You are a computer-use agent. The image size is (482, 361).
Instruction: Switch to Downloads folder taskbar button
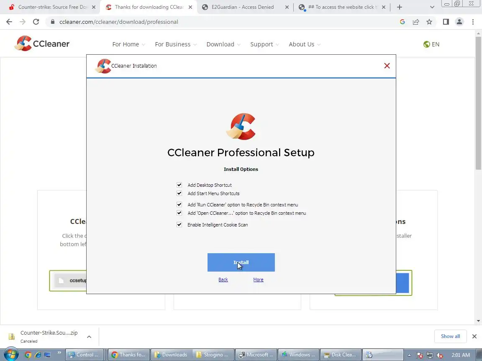click(x=172, y=355)
